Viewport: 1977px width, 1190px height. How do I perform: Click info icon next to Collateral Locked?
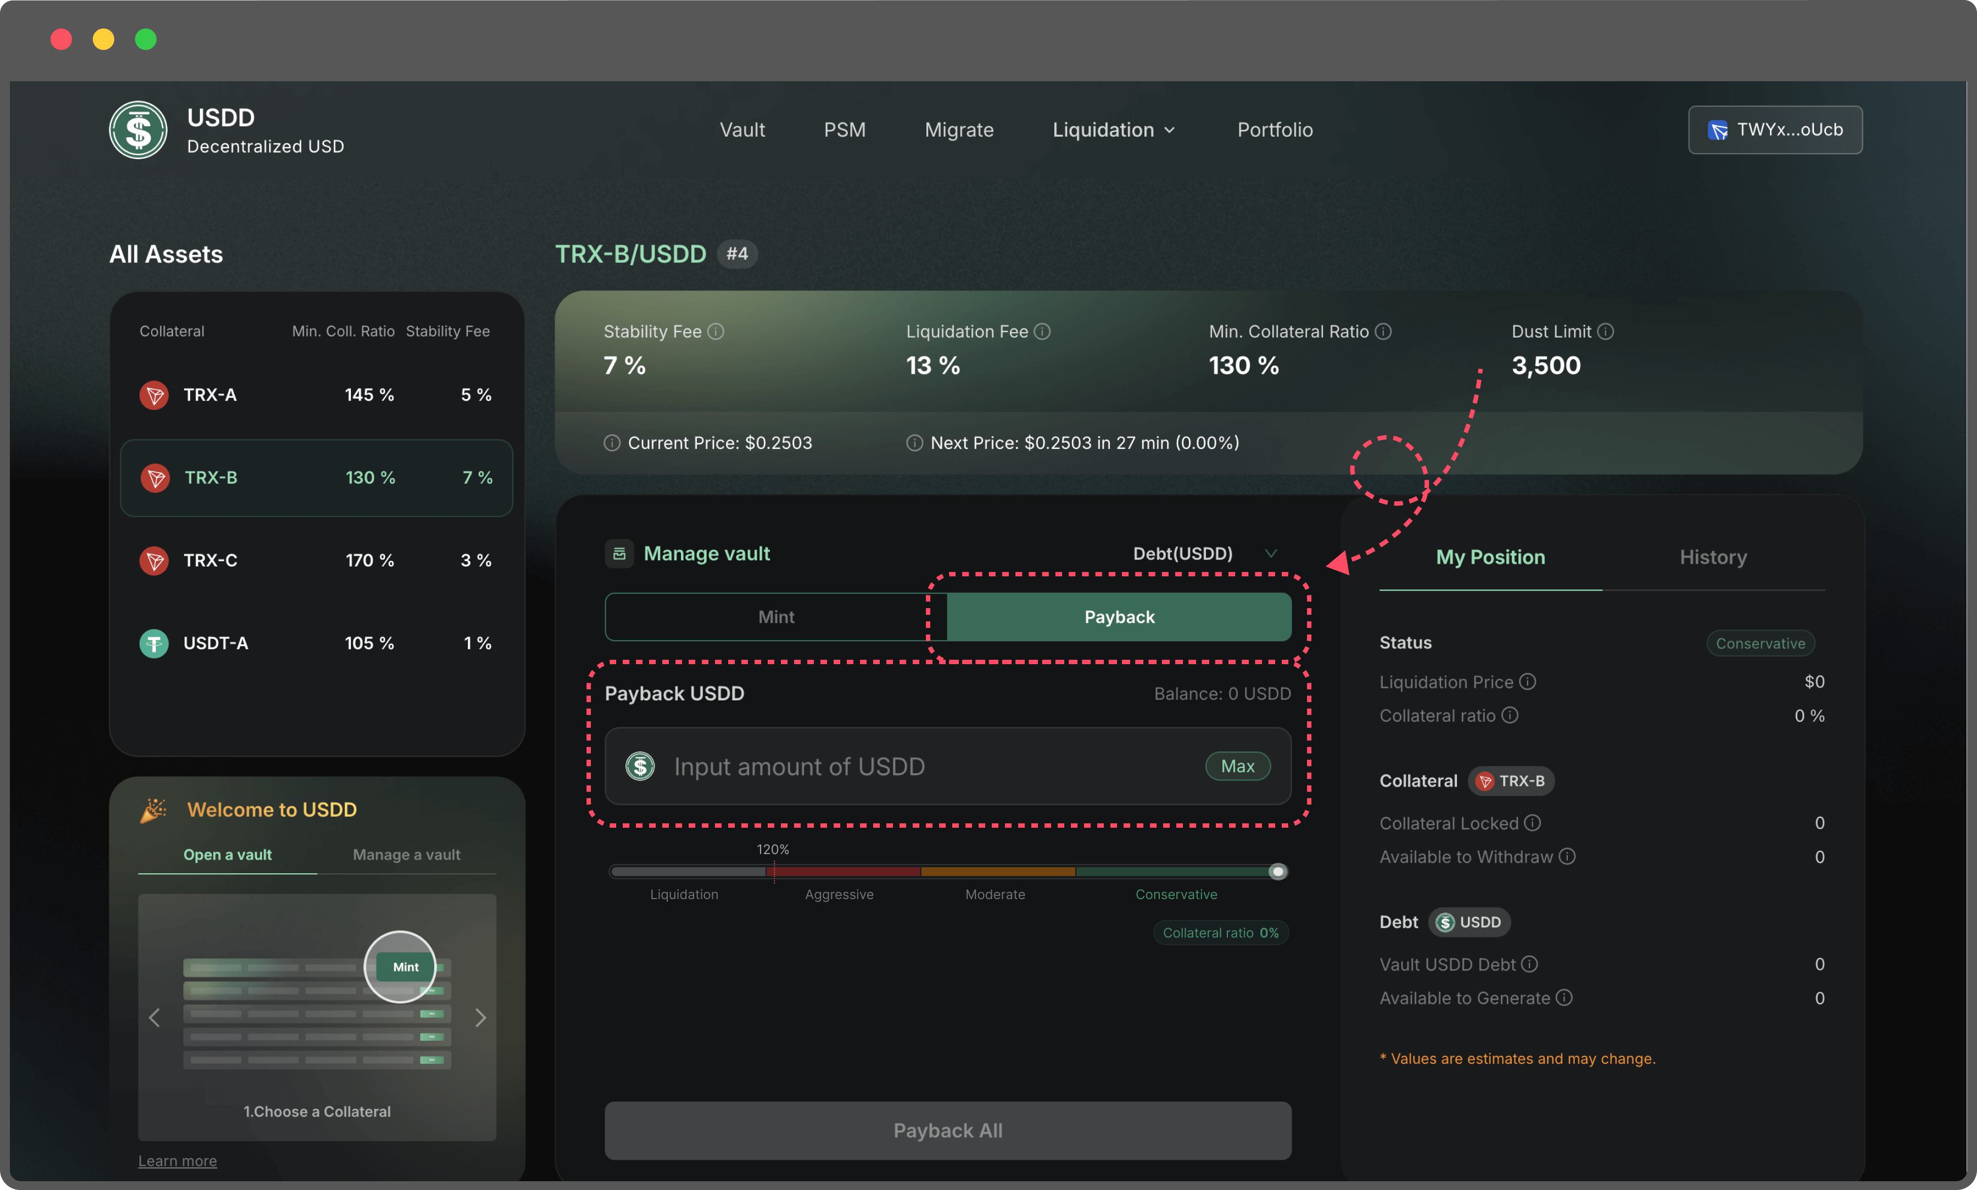[x=1532, y=823]
